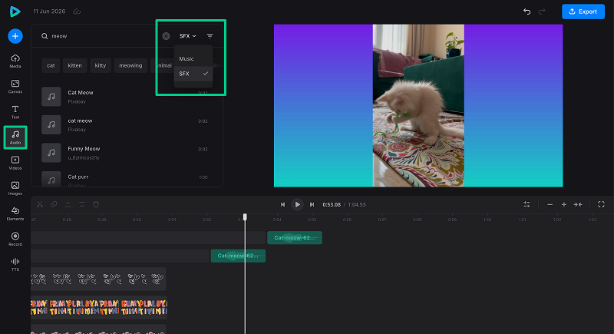This screenshot has width=614, height=334.
Task: Choose SFX from the dropdown list
Action: click(x=193, y=74)
